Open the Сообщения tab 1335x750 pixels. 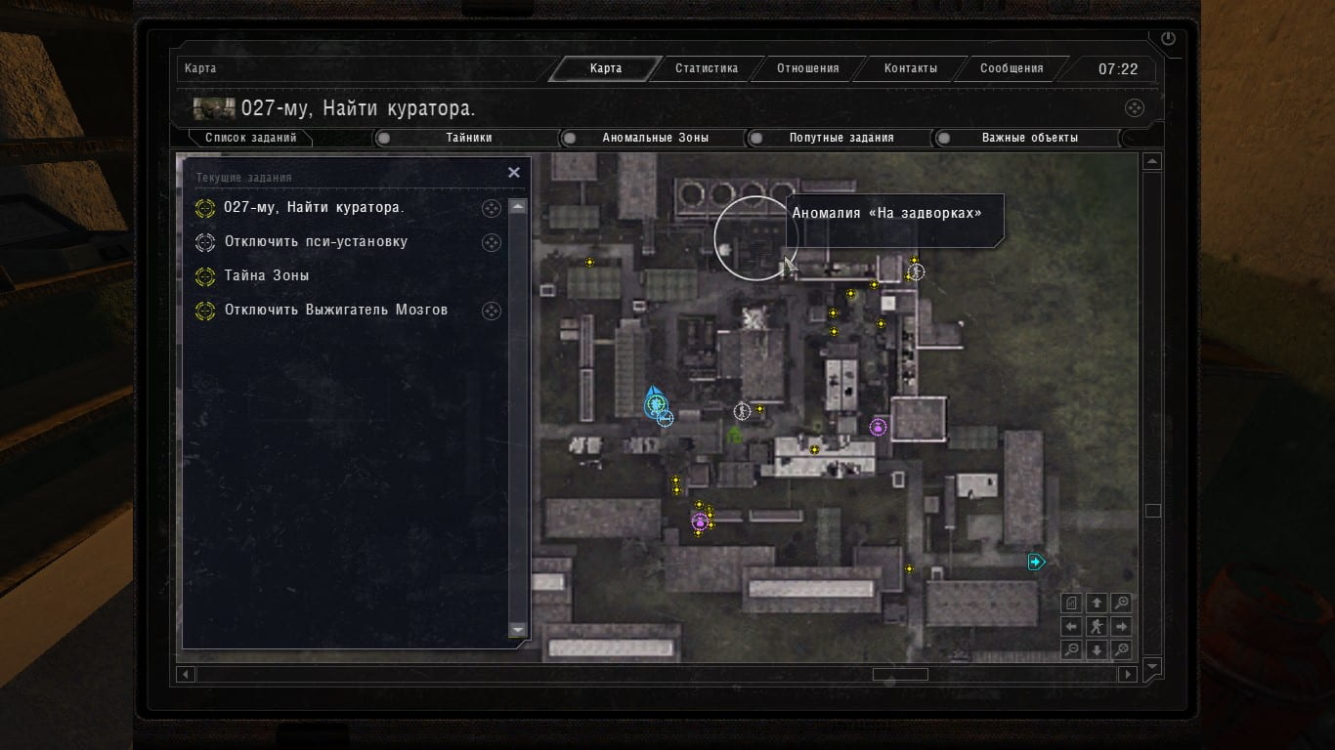click(1012, 68)
